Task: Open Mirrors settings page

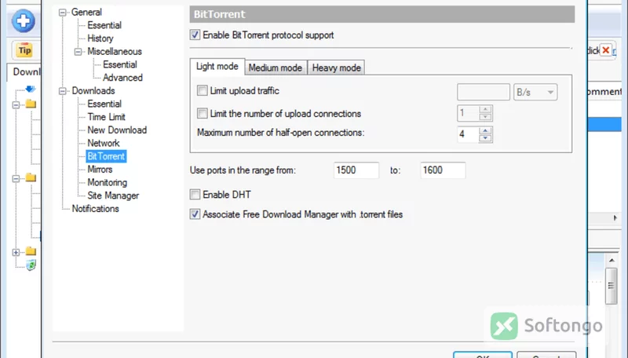Action: [x=100, y=170]
